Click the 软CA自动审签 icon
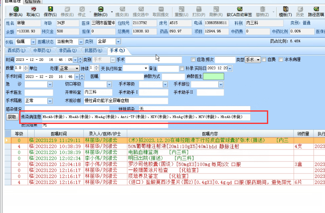The height and width of the screenshot is (213, 325). point(240,9)
